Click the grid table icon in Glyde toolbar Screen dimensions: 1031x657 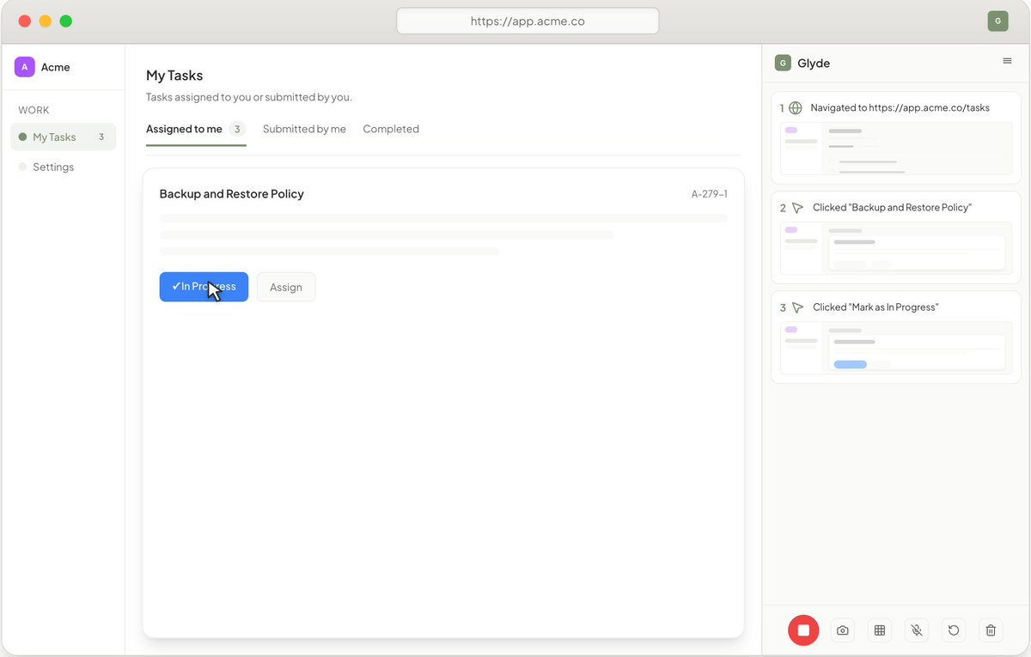point(880,630)
